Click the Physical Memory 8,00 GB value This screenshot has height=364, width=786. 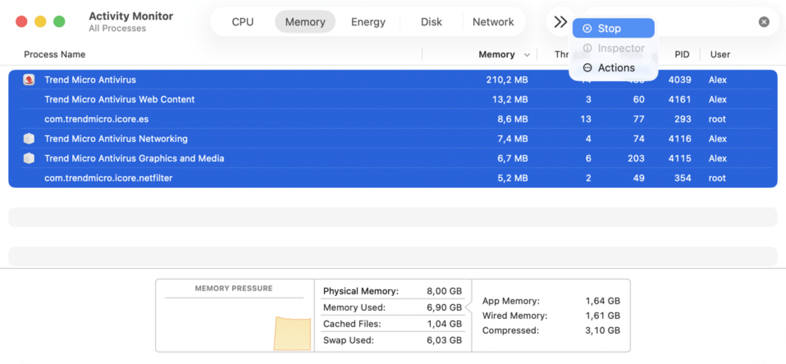[444, 291]
